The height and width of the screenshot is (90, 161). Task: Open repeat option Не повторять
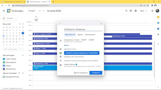pyautogui.click(x=78, y=42)
